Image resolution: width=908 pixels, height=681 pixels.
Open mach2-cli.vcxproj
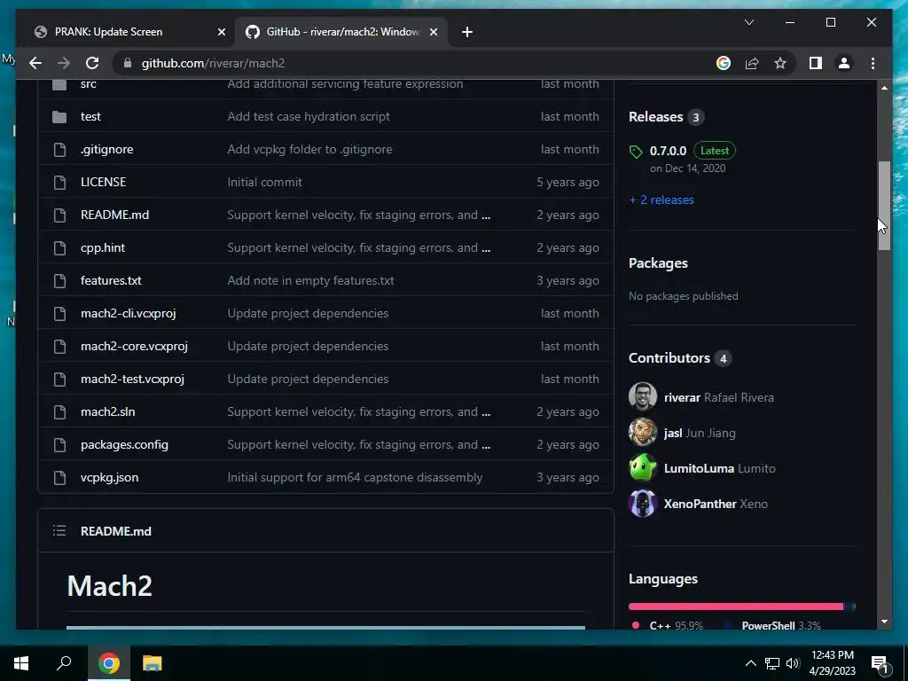click(x=128, y=313)
